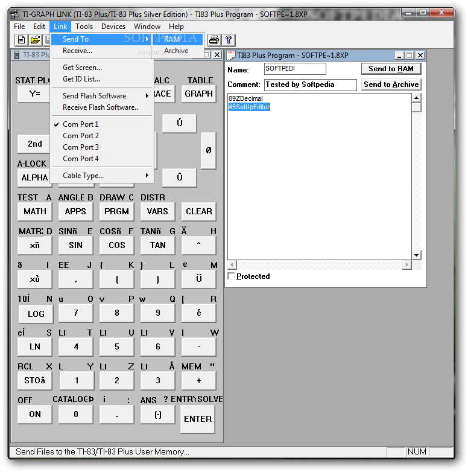Click editor horizontal scrollbar left arrow

(x=232, y=265)
